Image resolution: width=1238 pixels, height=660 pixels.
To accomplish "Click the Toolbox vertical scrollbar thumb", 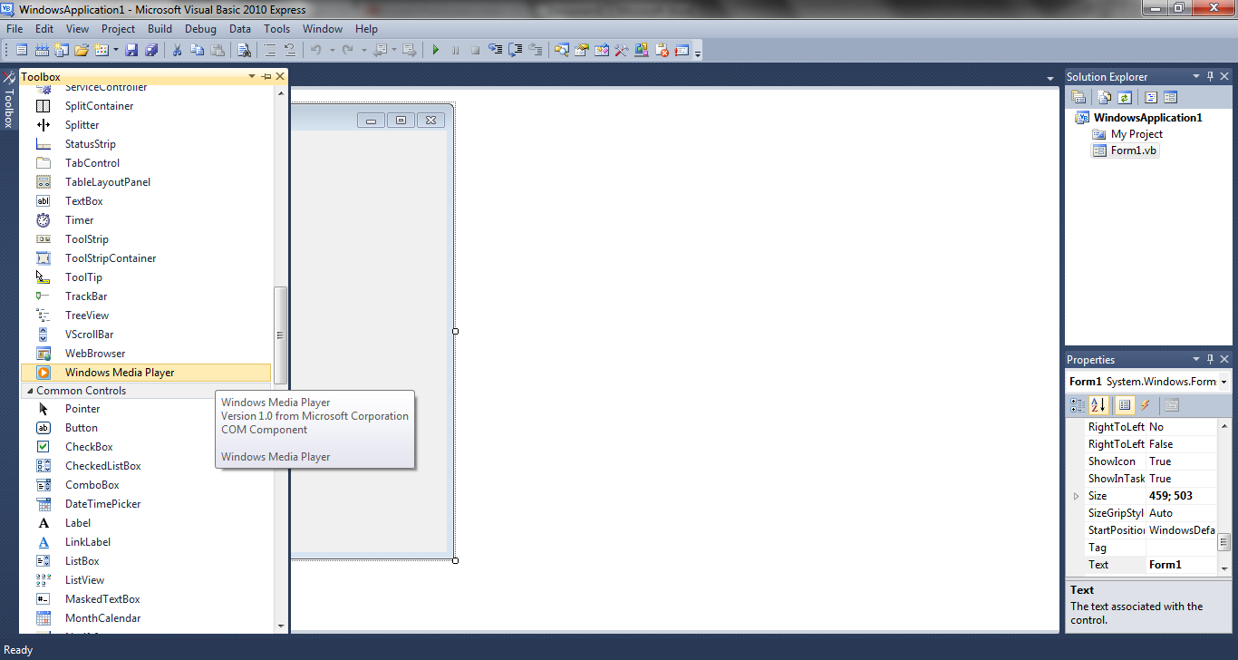I will (280, 335).
